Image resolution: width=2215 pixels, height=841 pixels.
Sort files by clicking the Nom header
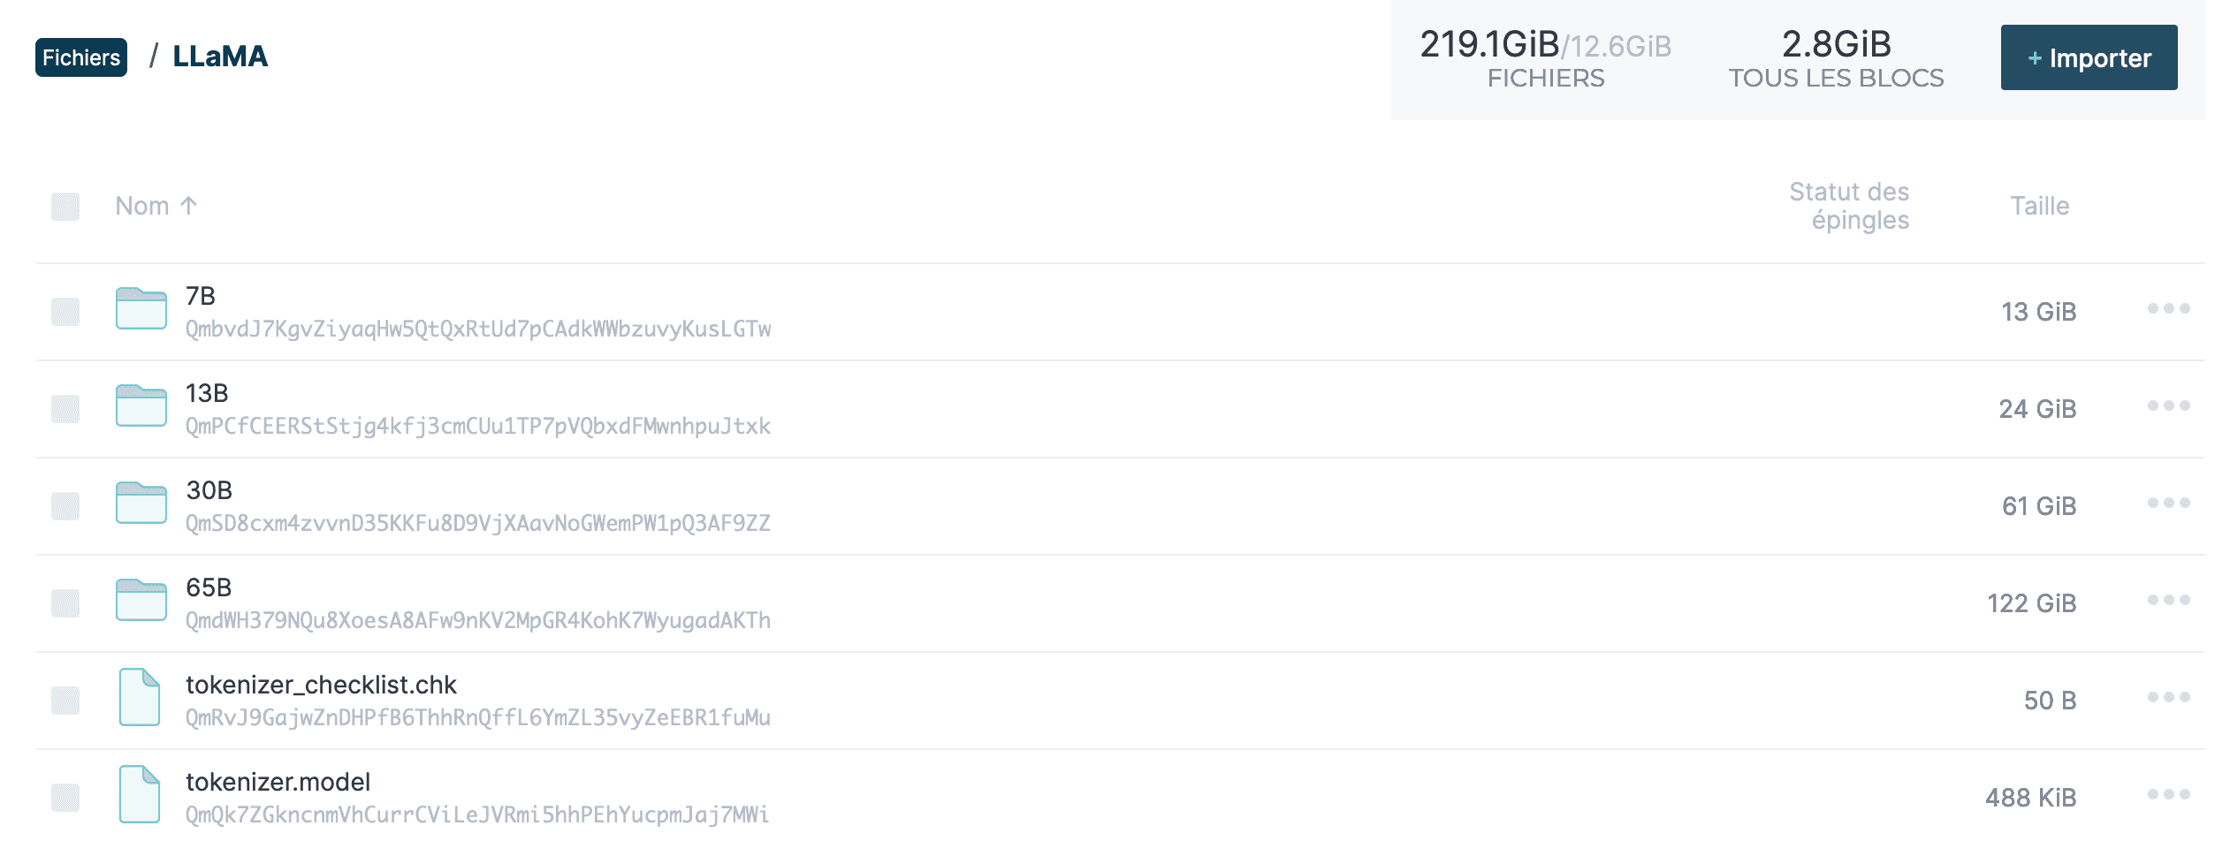(x=155, y=206)
